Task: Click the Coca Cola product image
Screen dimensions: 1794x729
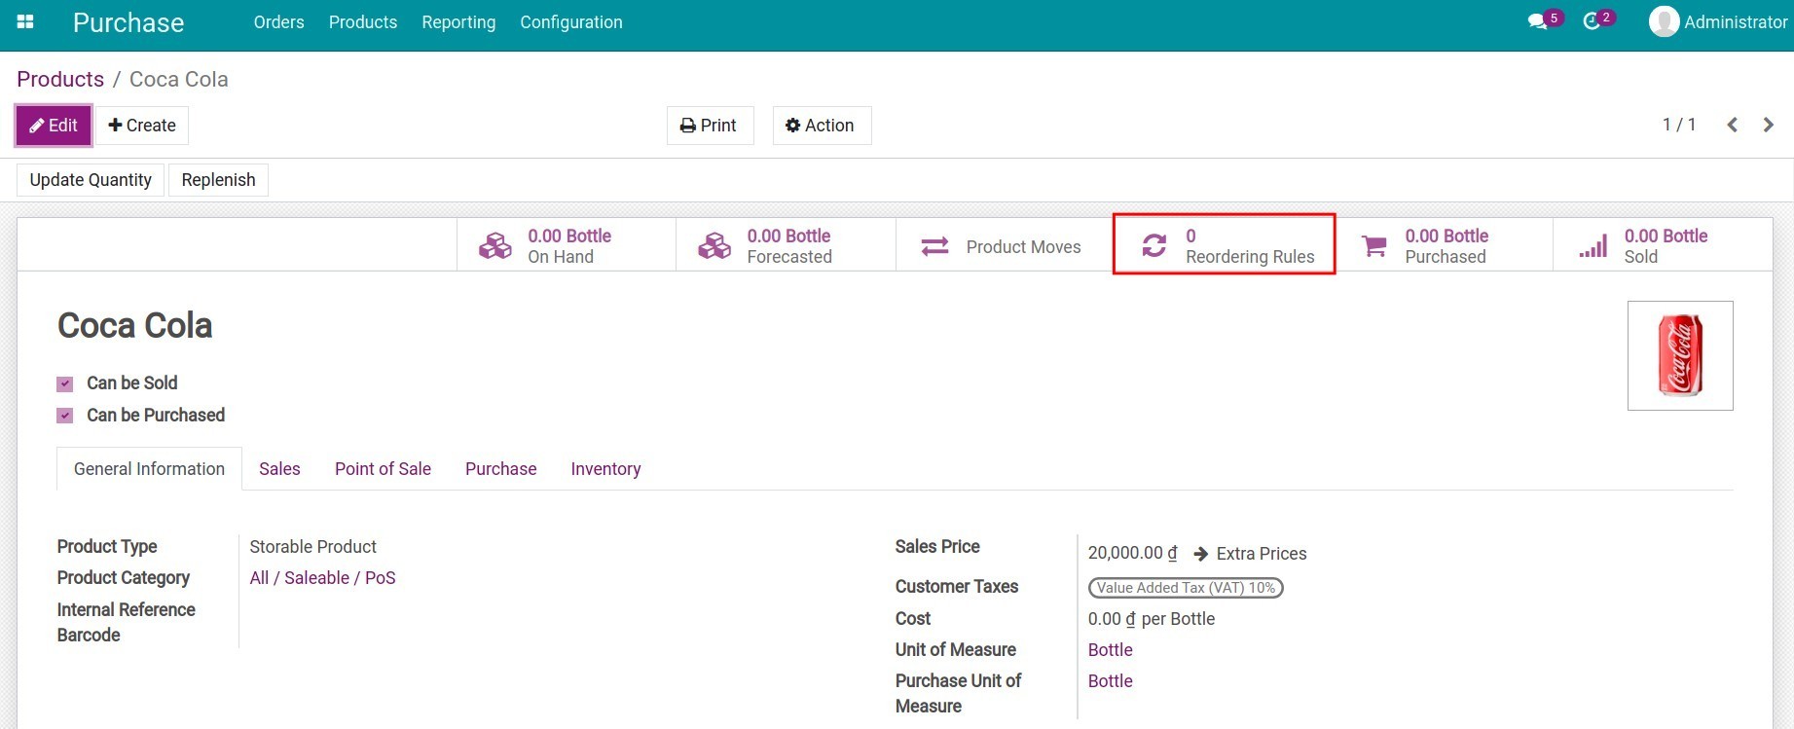Action: click(x=1680, y=355)
